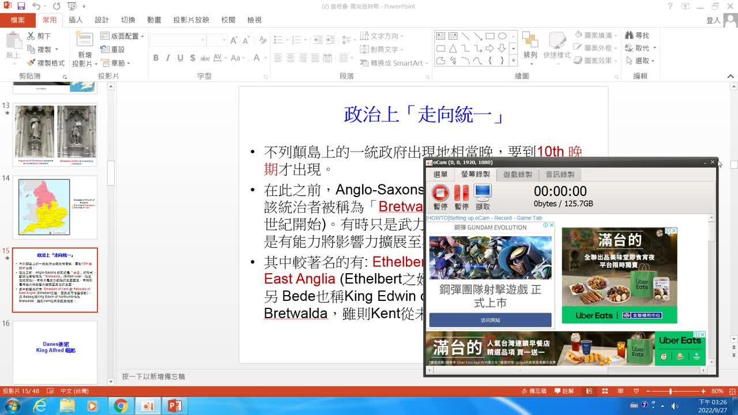Pick the text box shape
The height and width of the screenshot is (415, 738).
point(441,36)
